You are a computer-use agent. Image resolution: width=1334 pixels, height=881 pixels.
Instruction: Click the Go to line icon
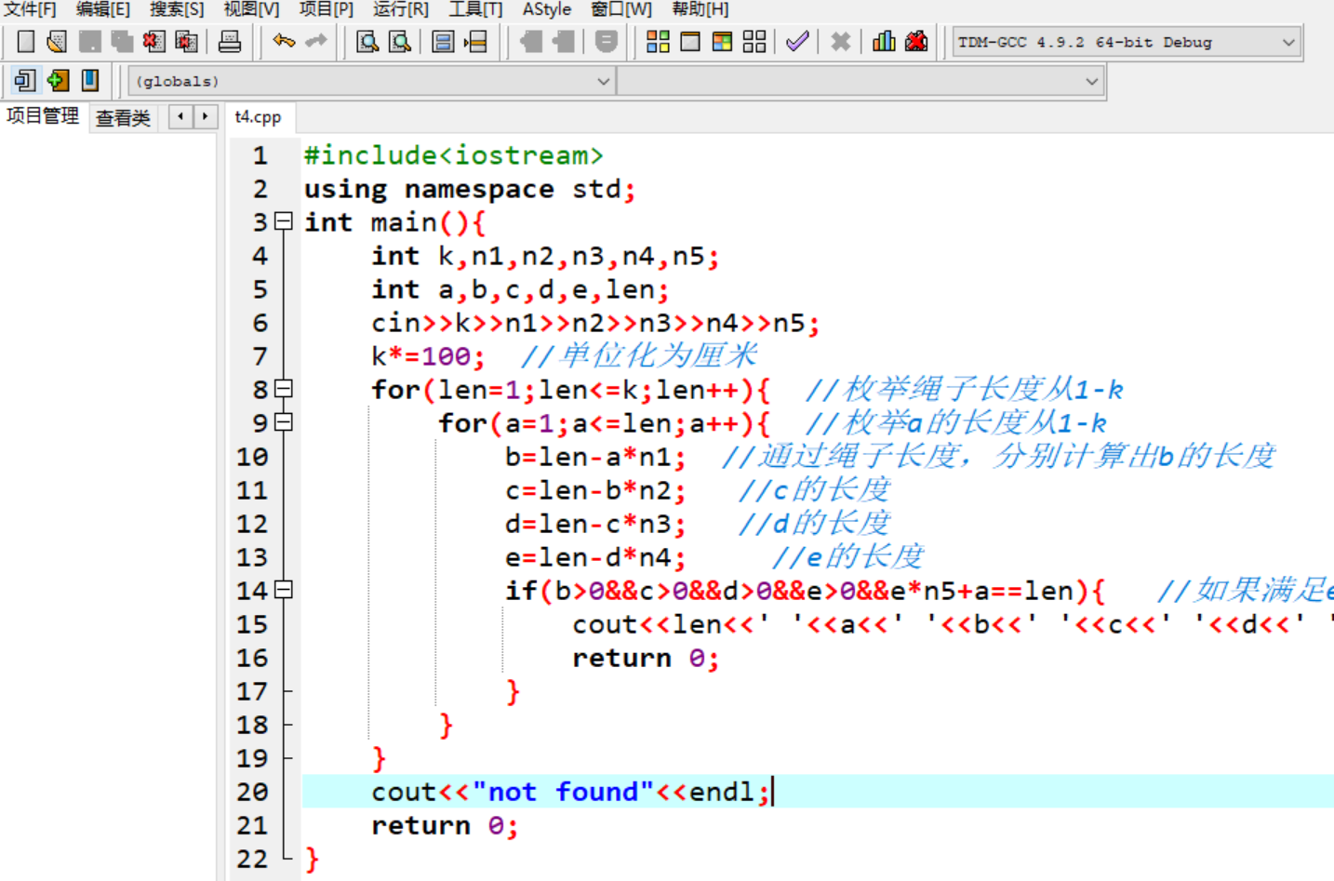475,42
